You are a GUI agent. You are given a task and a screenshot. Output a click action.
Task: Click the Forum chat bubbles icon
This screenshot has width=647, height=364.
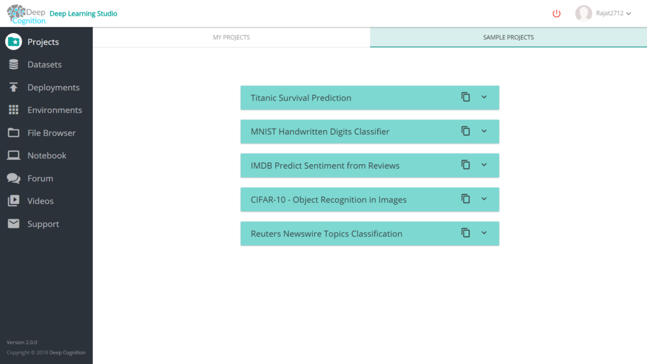pyautogui.click(x=13, y=178)
